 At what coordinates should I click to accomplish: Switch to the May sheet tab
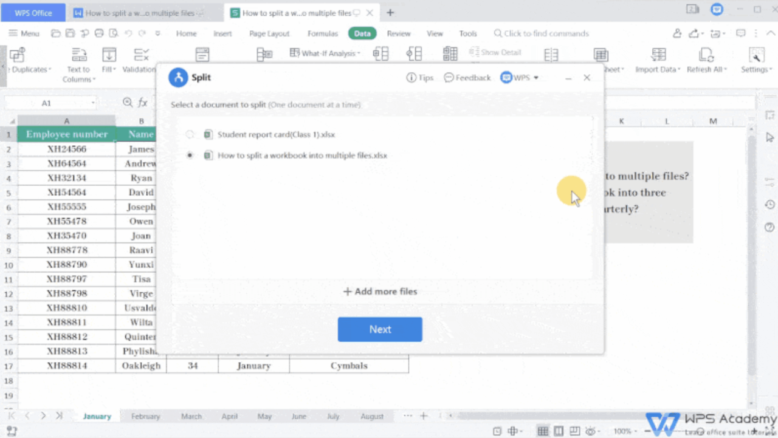(x=264, y=416)
